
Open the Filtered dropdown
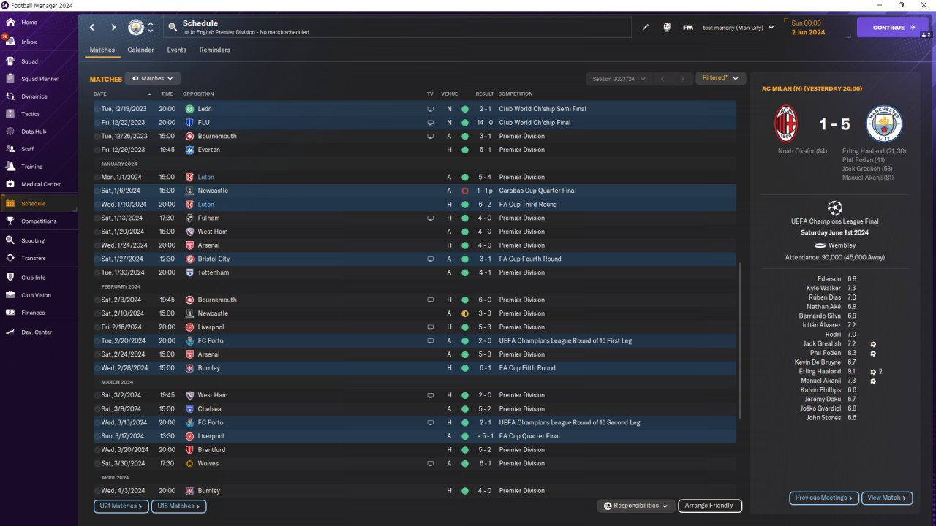(x=720, y=78)
